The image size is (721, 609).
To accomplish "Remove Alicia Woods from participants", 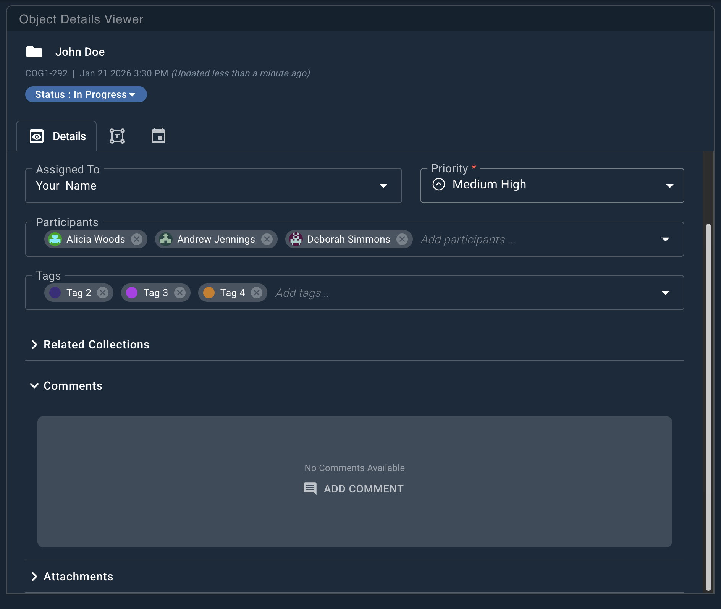I will click(x=137, y=239).
